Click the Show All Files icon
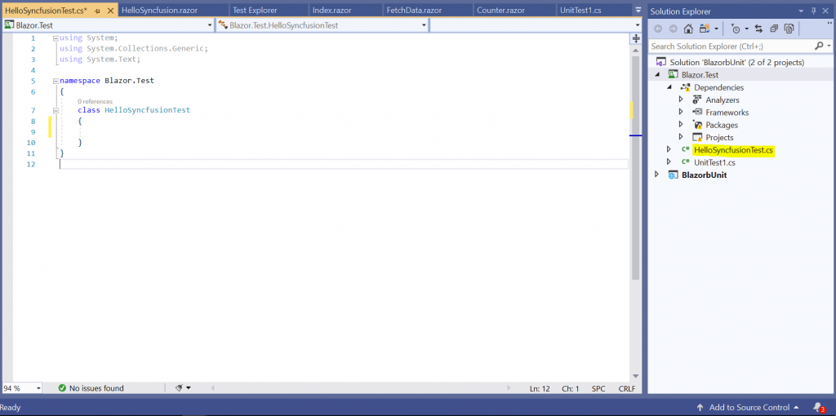 (x=789, y=29)
